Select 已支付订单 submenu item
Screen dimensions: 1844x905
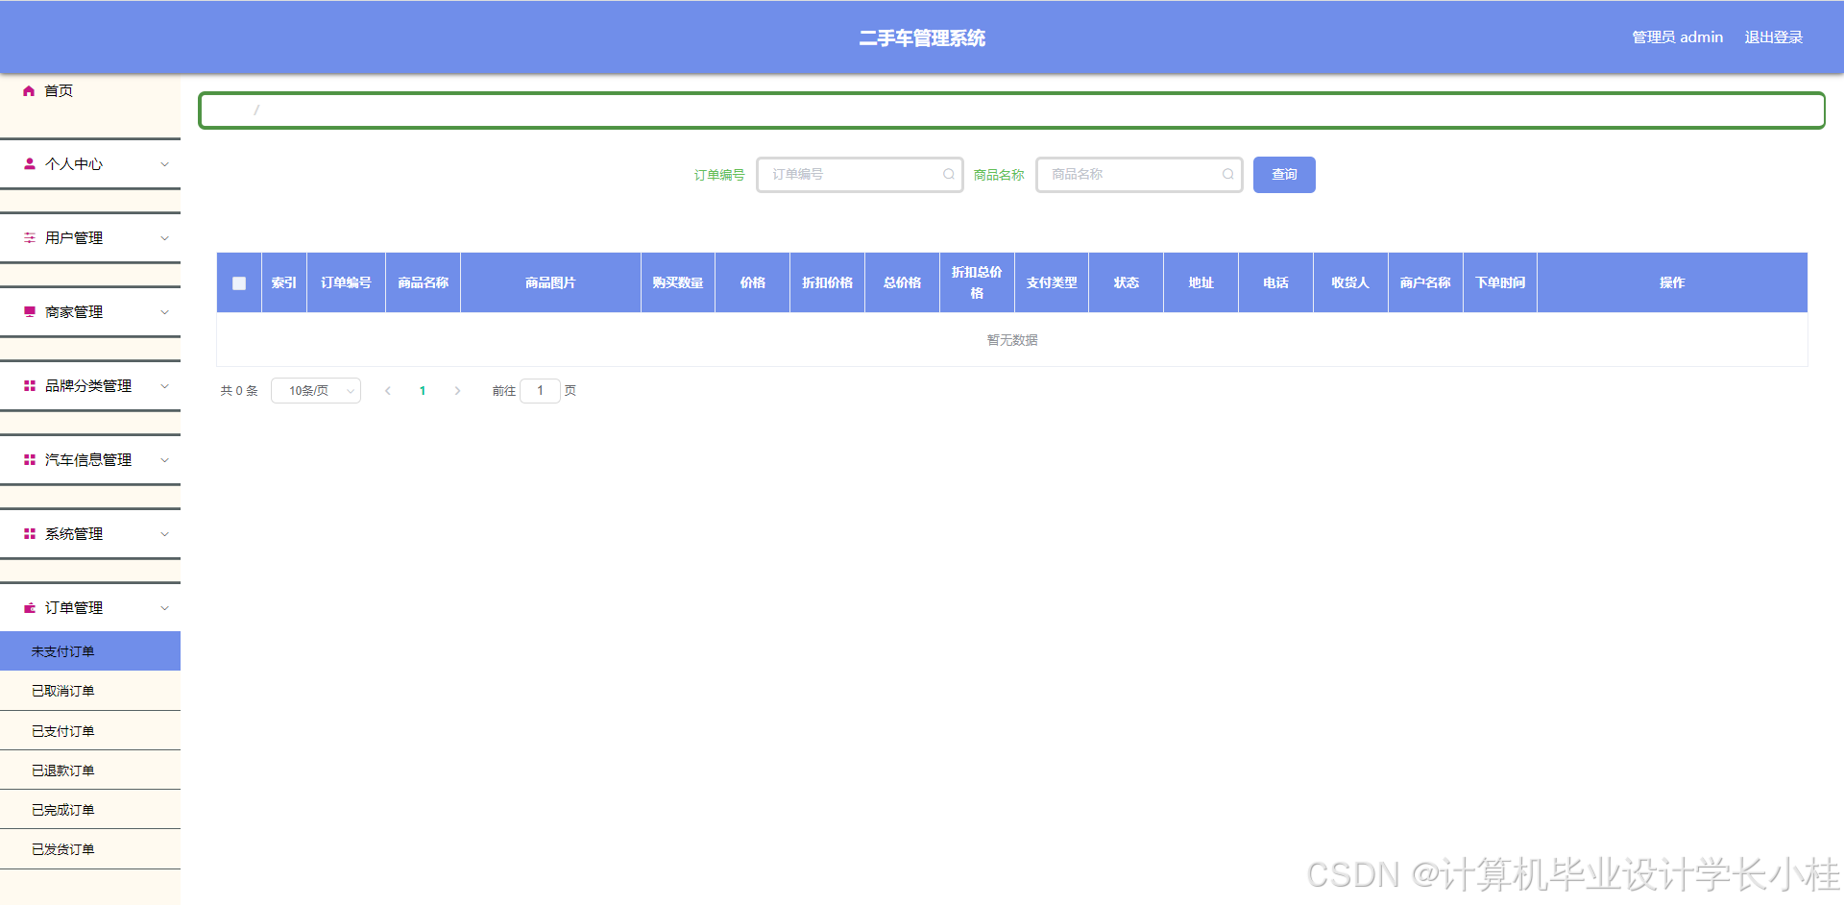(90, 731)
